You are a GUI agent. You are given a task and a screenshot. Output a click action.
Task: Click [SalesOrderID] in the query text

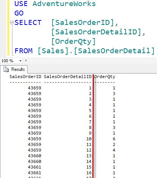point(83,23)
